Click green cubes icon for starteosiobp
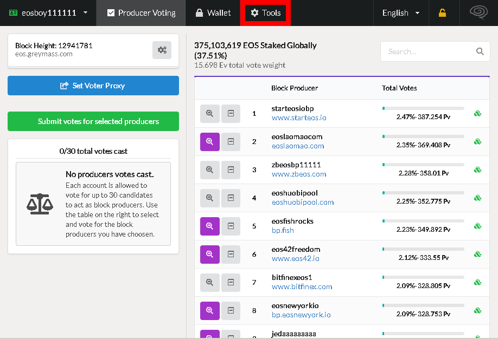The image size is (498, 339). [478, 113]
